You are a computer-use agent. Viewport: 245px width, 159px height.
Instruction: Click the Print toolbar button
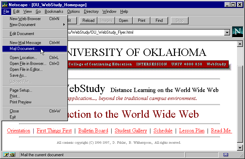pos(142,20)
